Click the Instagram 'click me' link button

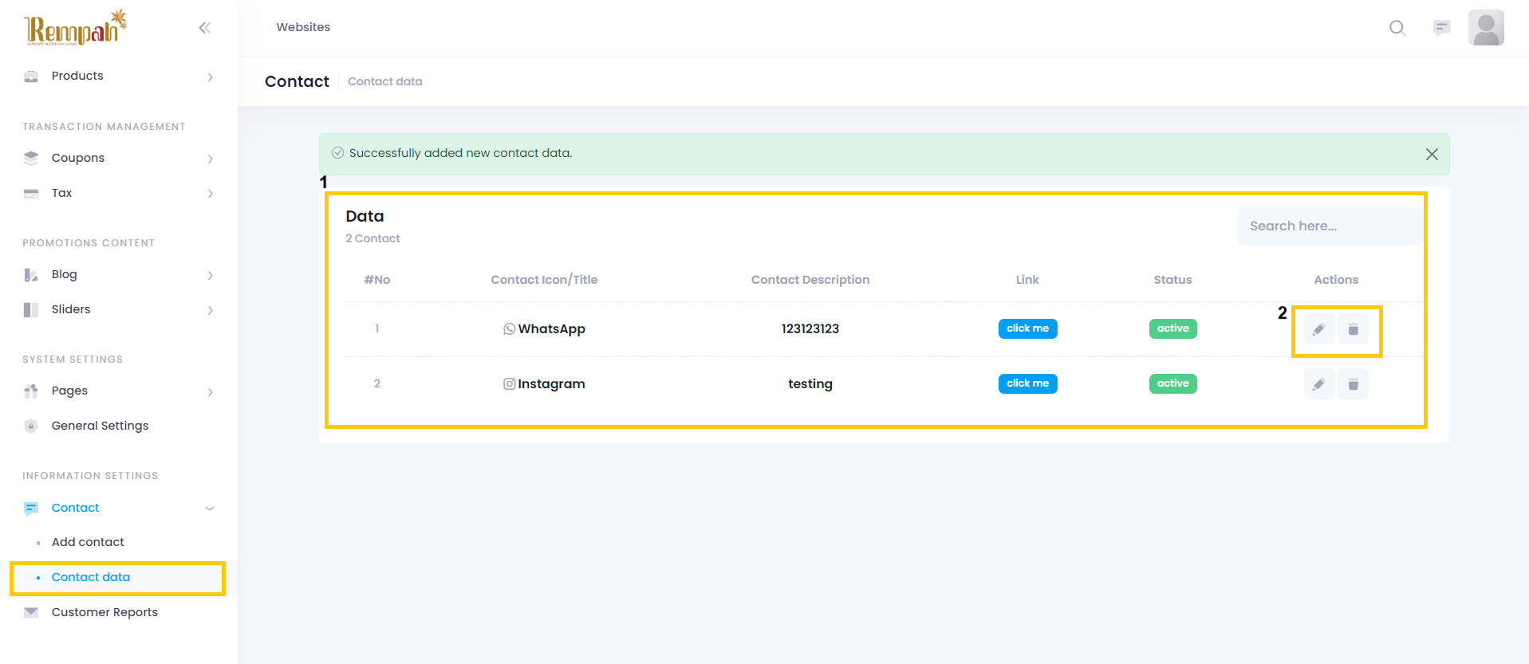(x=1027, y=383)
